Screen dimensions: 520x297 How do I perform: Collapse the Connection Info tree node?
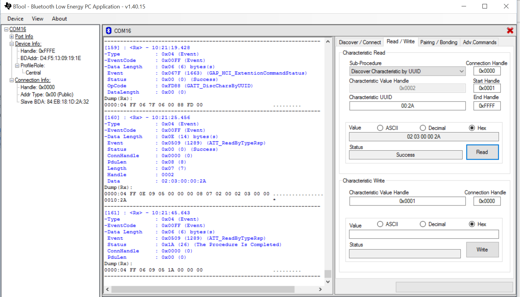click(12, 80)
